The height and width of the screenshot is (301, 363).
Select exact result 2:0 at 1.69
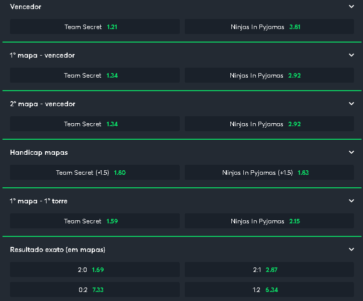(x=95, y=270)
